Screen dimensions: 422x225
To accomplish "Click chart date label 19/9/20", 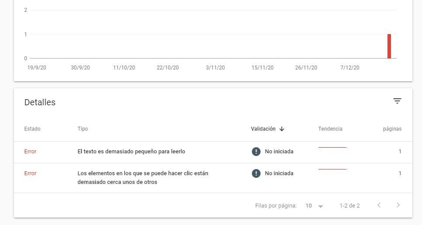I will coord(37,68).
